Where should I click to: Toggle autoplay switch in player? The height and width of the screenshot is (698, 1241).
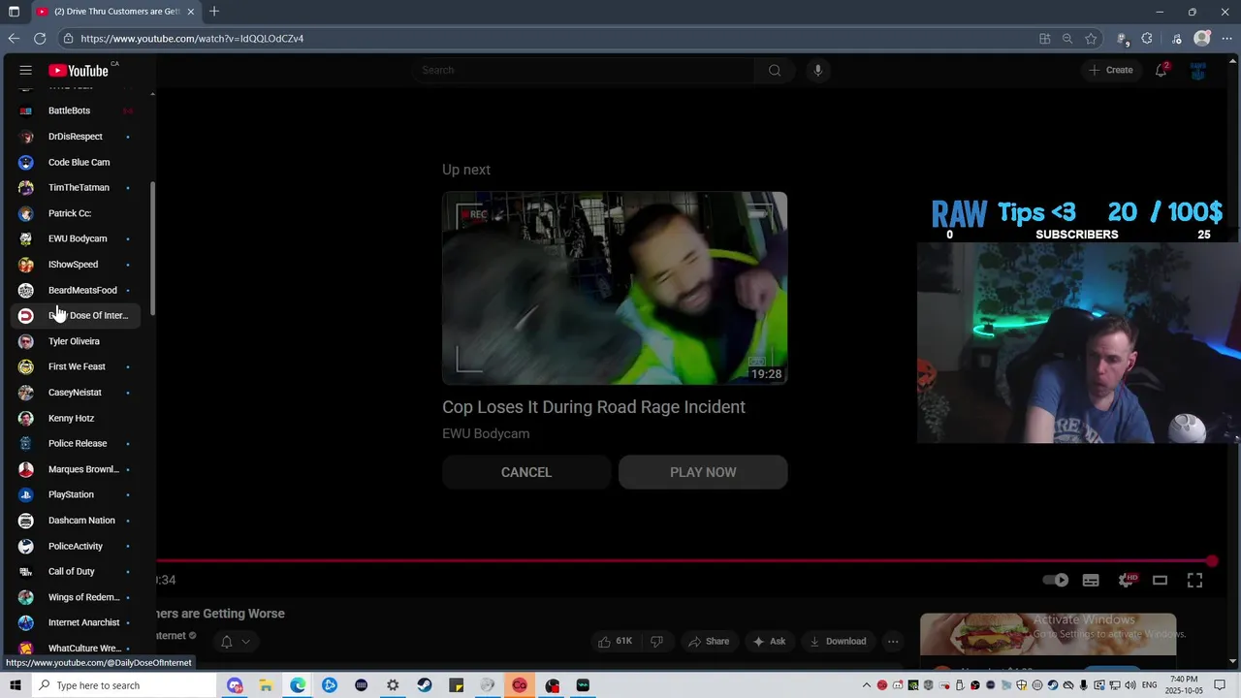pyautogui.click(x=1056, y=580)
